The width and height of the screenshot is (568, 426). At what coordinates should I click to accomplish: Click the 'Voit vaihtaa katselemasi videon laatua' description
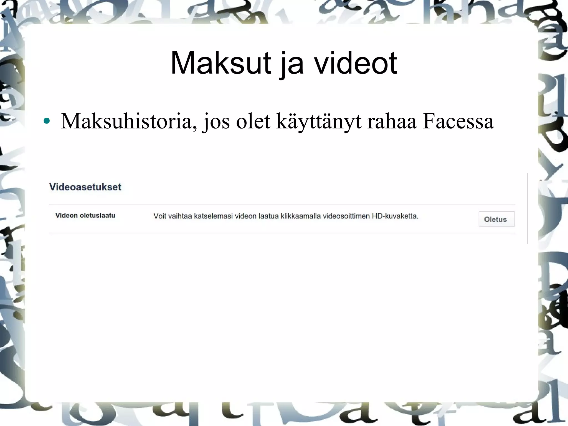coord(286,216)
